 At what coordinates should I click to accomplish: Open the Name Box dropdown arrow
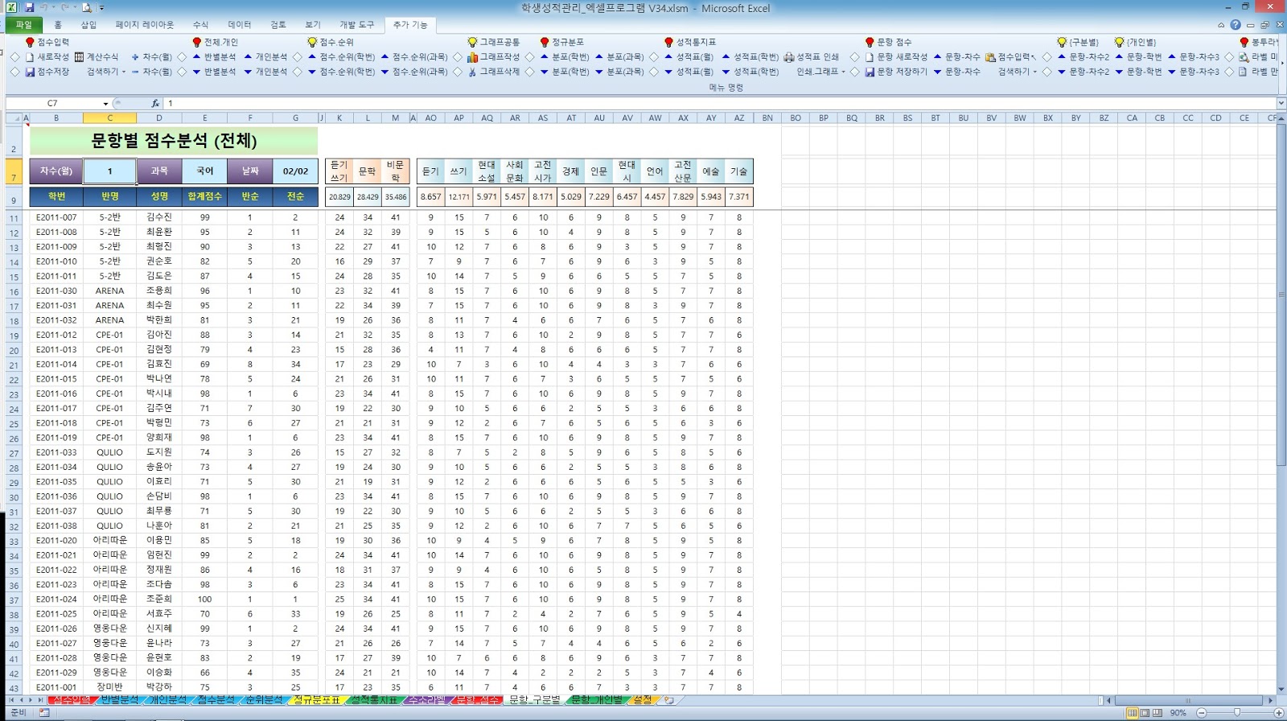105,104
